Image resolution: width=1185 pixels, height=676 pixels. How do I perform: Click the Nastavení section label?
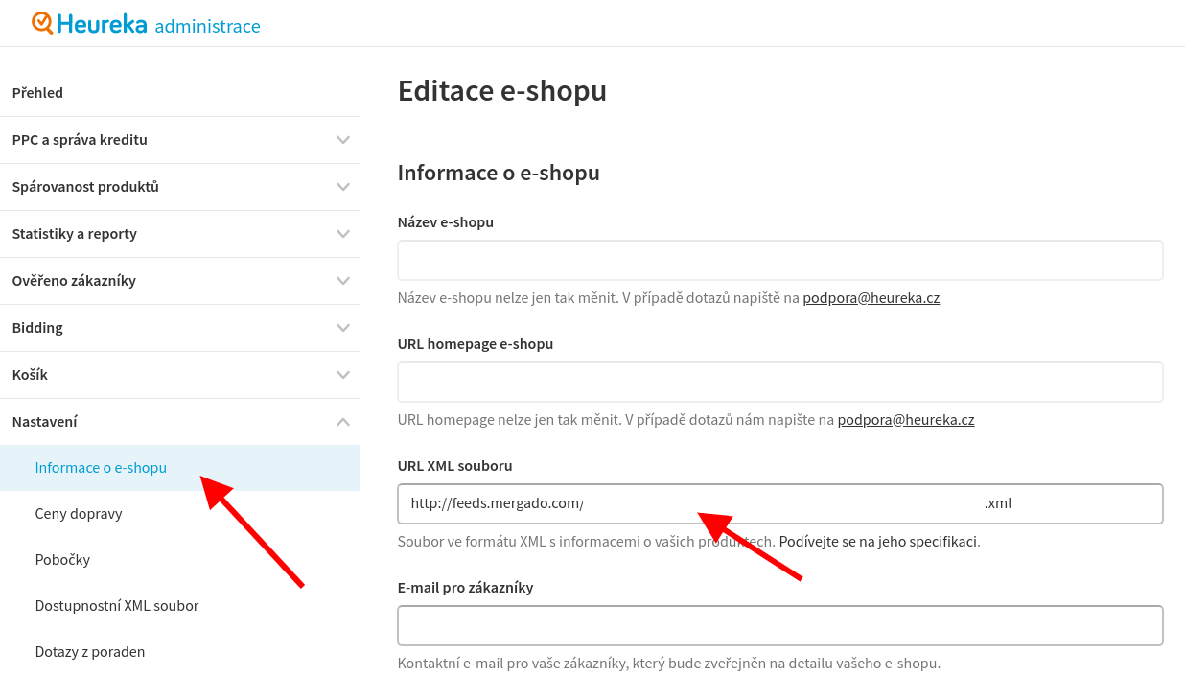45,422
